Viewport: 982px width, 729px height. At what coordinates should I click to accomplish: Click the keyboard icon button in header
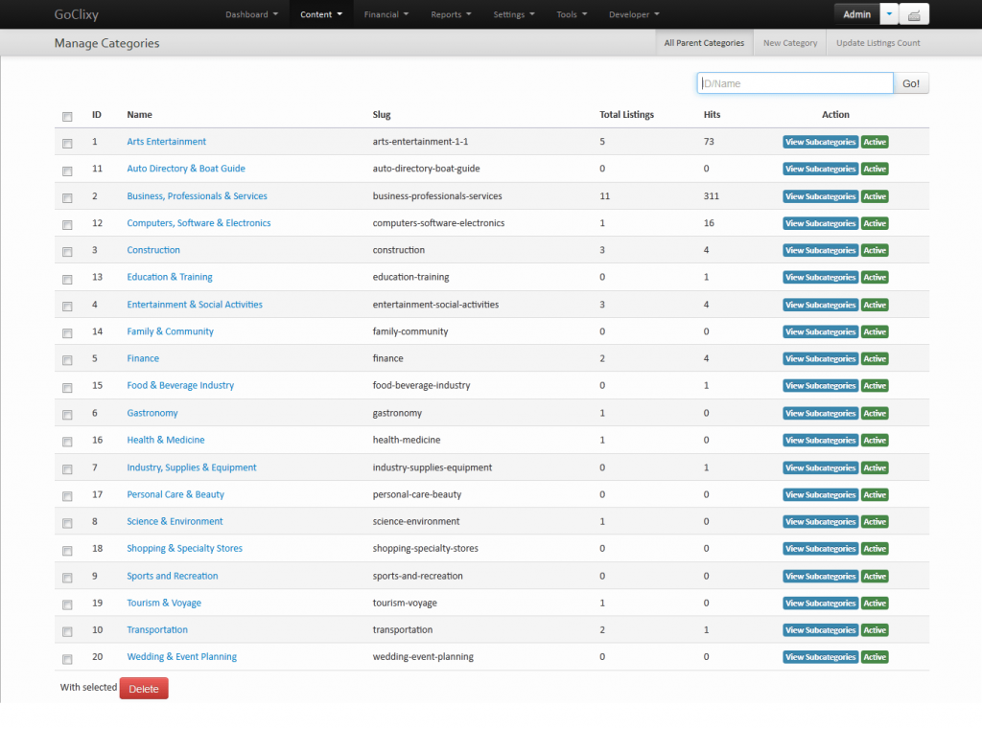click(x=915, y=14)
